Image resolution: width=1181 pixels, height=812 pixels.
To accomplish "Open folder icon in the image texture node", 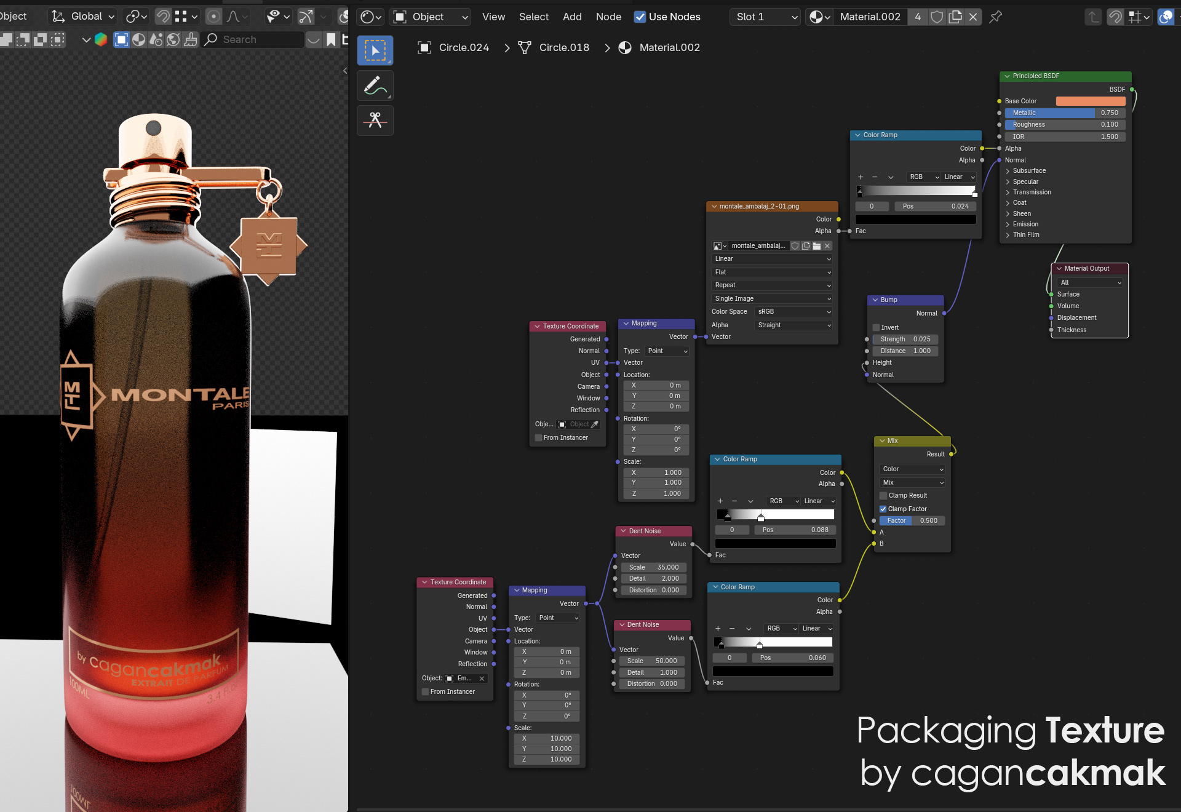I will point(816,245).
